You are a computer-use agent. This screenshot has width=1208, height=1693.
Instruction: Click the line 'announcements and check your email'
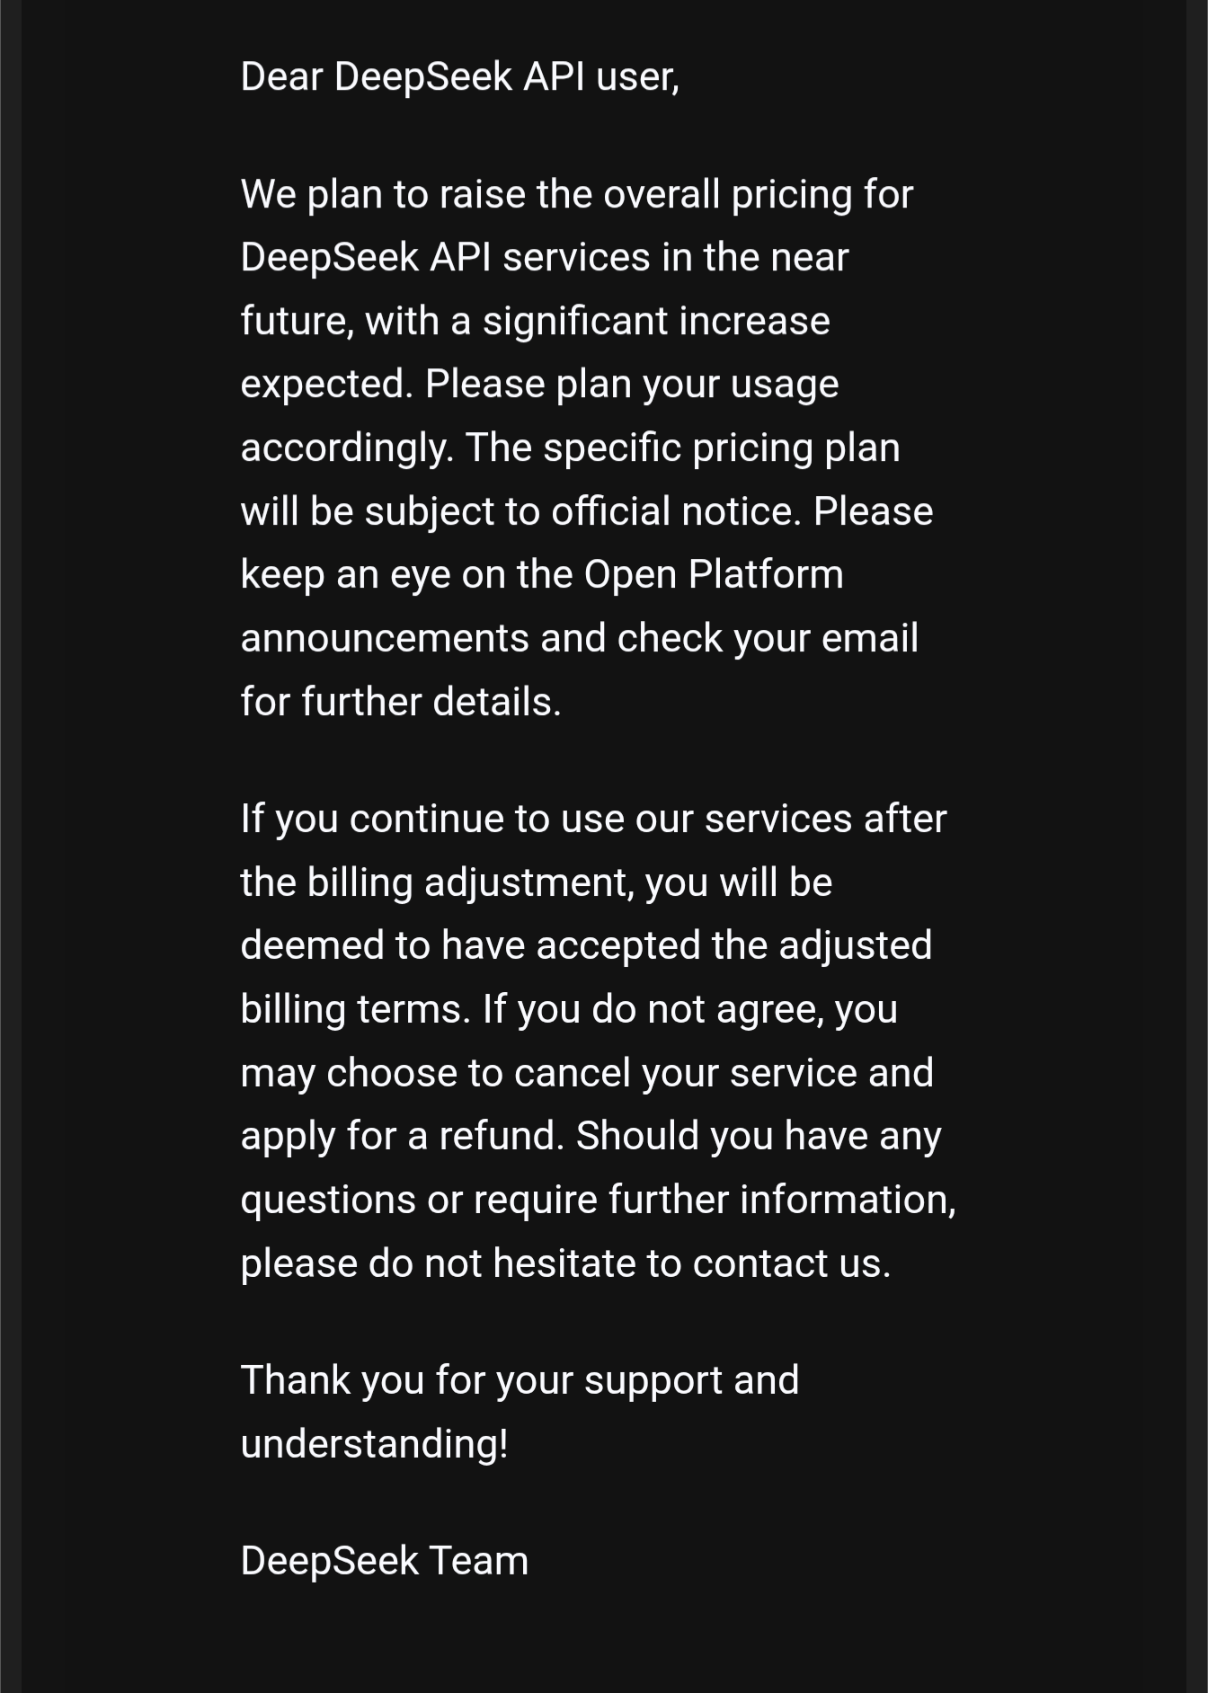click(580, 639)
